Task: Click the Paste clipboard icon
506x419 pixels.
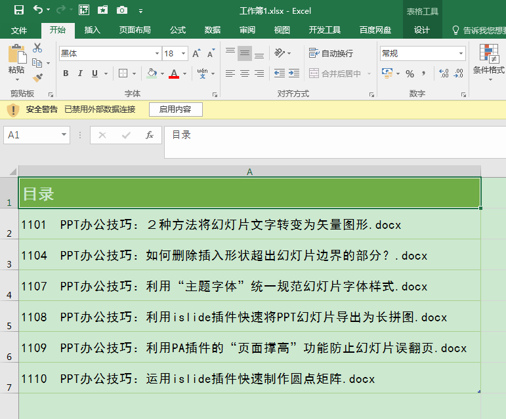Action: pyautogui.click(x=17, y=54)
